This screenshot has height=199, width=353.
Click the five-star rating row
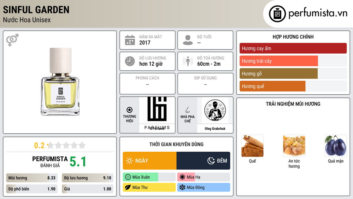point(67,145)
